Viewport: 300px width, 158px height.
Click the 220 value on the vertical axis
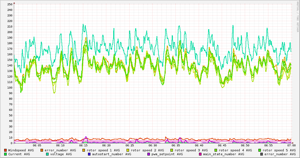(10, 21)
